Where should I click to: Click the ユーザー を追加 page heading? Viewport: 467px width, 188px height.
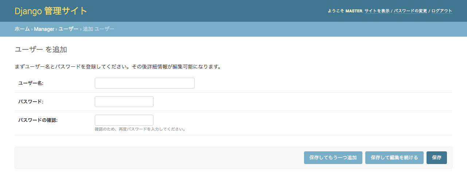point(41,50)
